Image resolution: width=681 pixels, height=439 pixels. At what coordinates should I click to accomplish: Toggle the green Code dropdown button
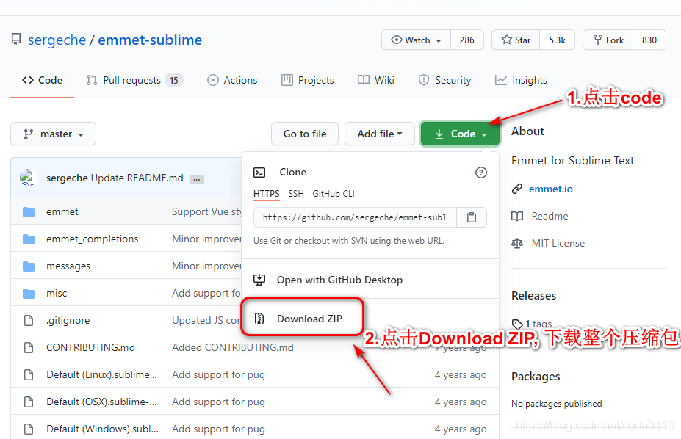click(x=460, y=134)
